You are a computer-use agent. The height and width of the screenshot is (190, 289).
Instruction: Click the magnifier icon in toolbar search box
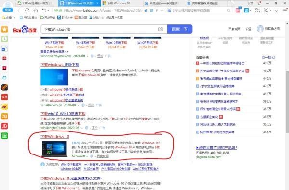pos(229,11)
